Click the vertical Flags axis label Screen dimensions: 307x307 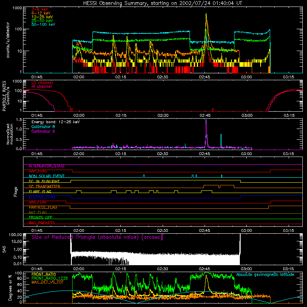click(x=16, y=191)
